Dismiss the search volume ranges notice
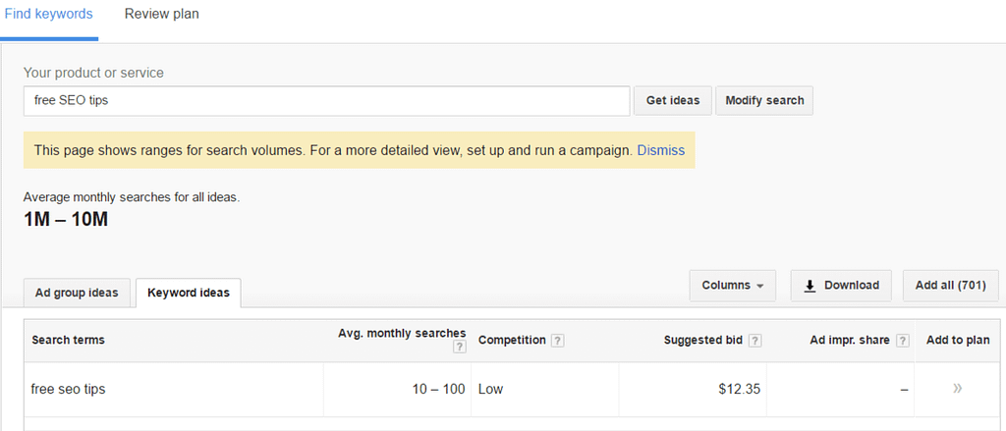The width and height of the screenshot is (1006, 431). coord(661,151)
